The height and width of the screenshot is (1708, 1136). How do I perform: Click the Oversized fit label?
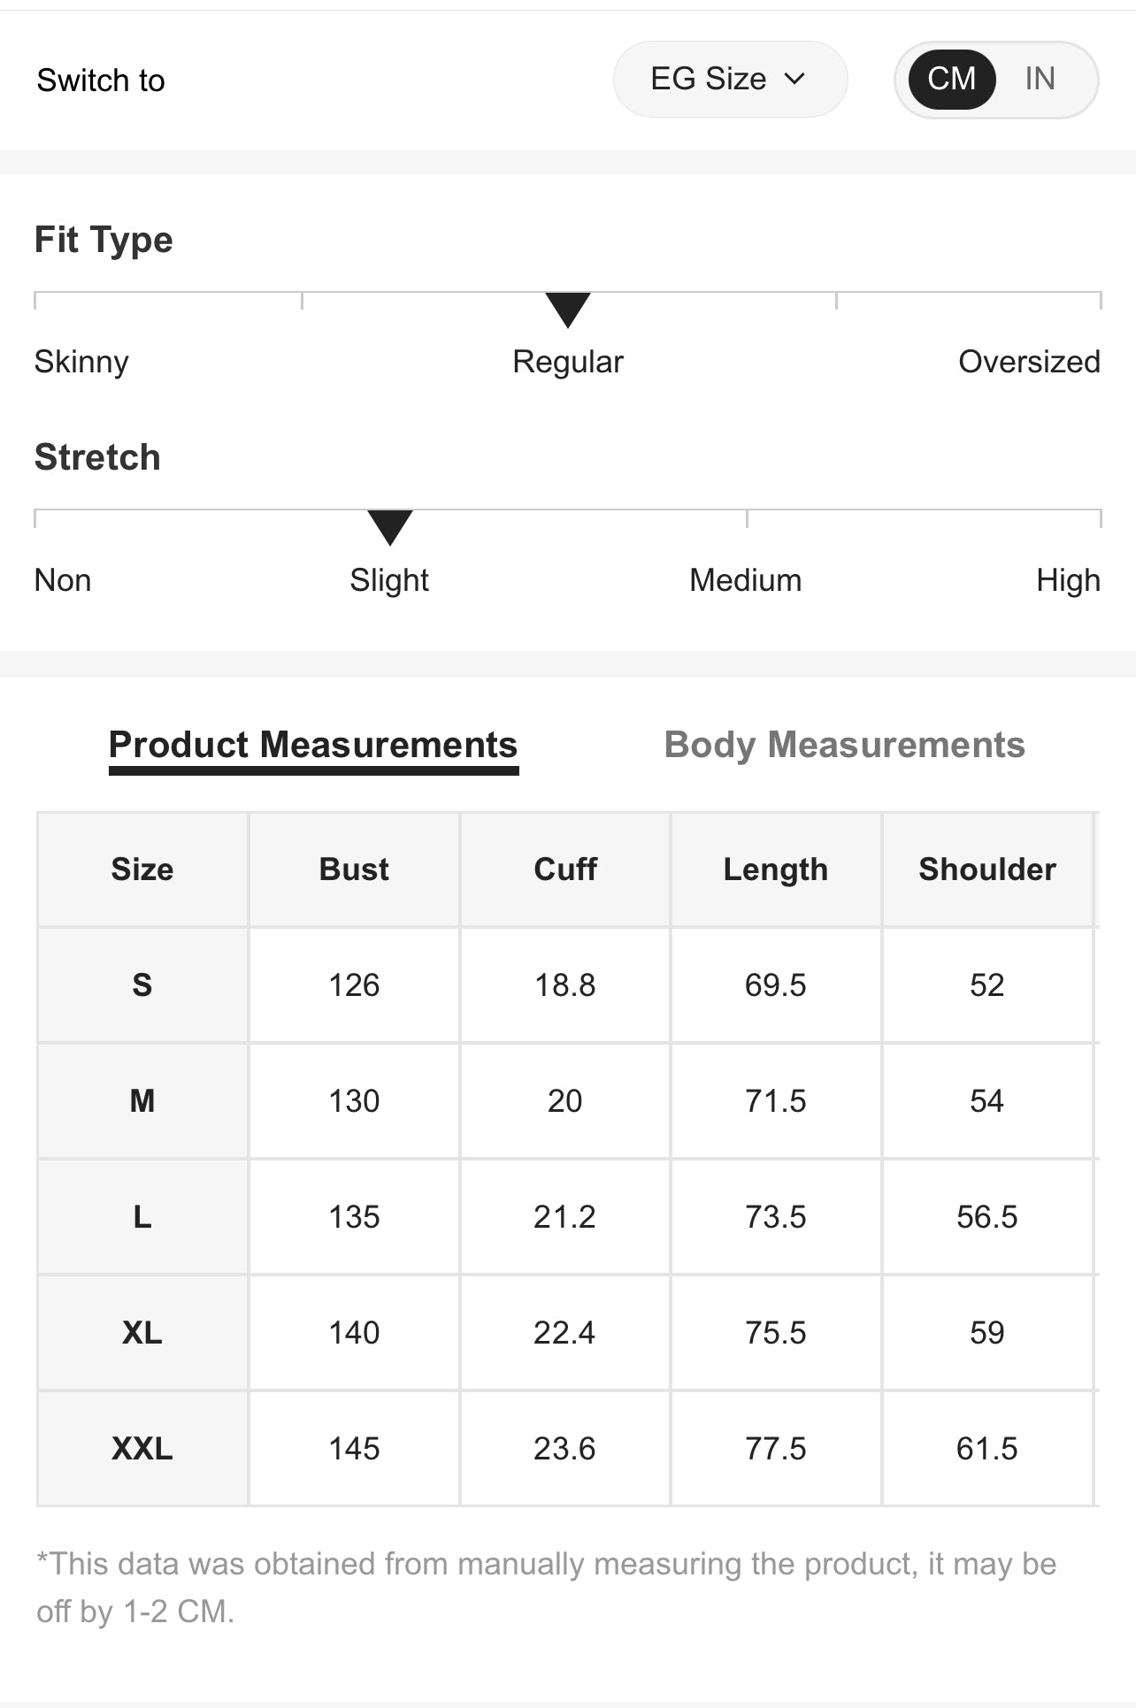click(1029, 362)
